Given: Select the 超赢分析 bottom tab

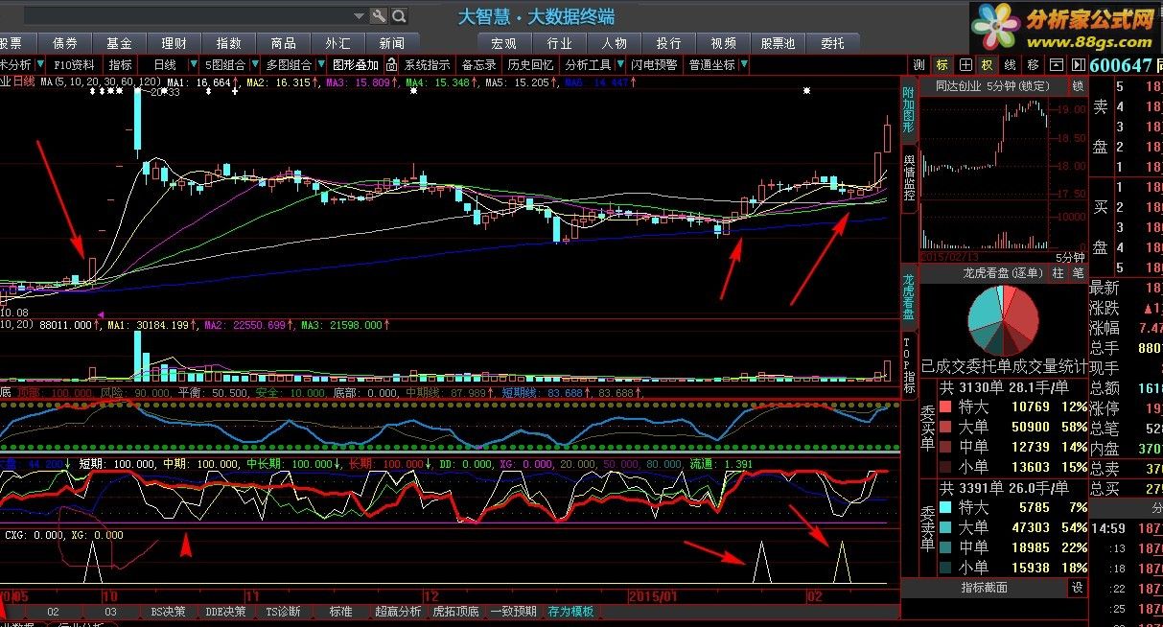Looking at the screenshot, I should coord(398,612).
